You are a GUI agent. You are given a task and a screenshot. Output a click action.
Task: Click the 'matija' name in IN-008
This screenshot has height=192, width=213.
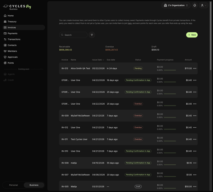point(74,163)
